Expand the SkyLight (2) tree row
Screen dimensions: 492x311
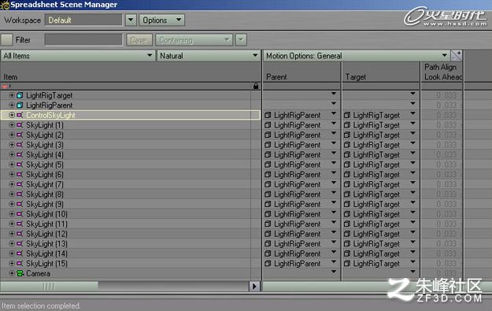tap(12, 135)
